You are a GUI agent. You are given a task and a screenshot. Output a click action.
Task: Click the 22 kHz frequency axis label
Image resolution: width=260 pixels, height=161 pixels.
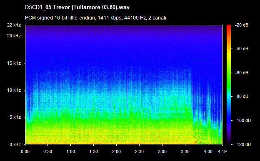(x=14, y=25)
